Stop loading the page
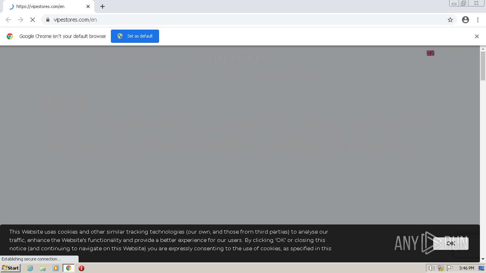 pyautogui.click(x=33, y=20)
